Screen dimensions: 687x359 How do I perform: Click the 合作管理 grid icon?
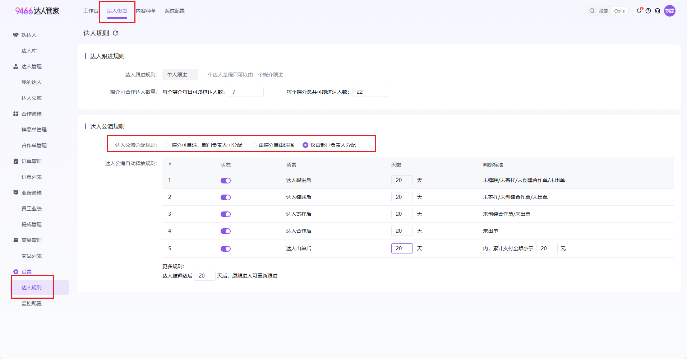point(16,114)
